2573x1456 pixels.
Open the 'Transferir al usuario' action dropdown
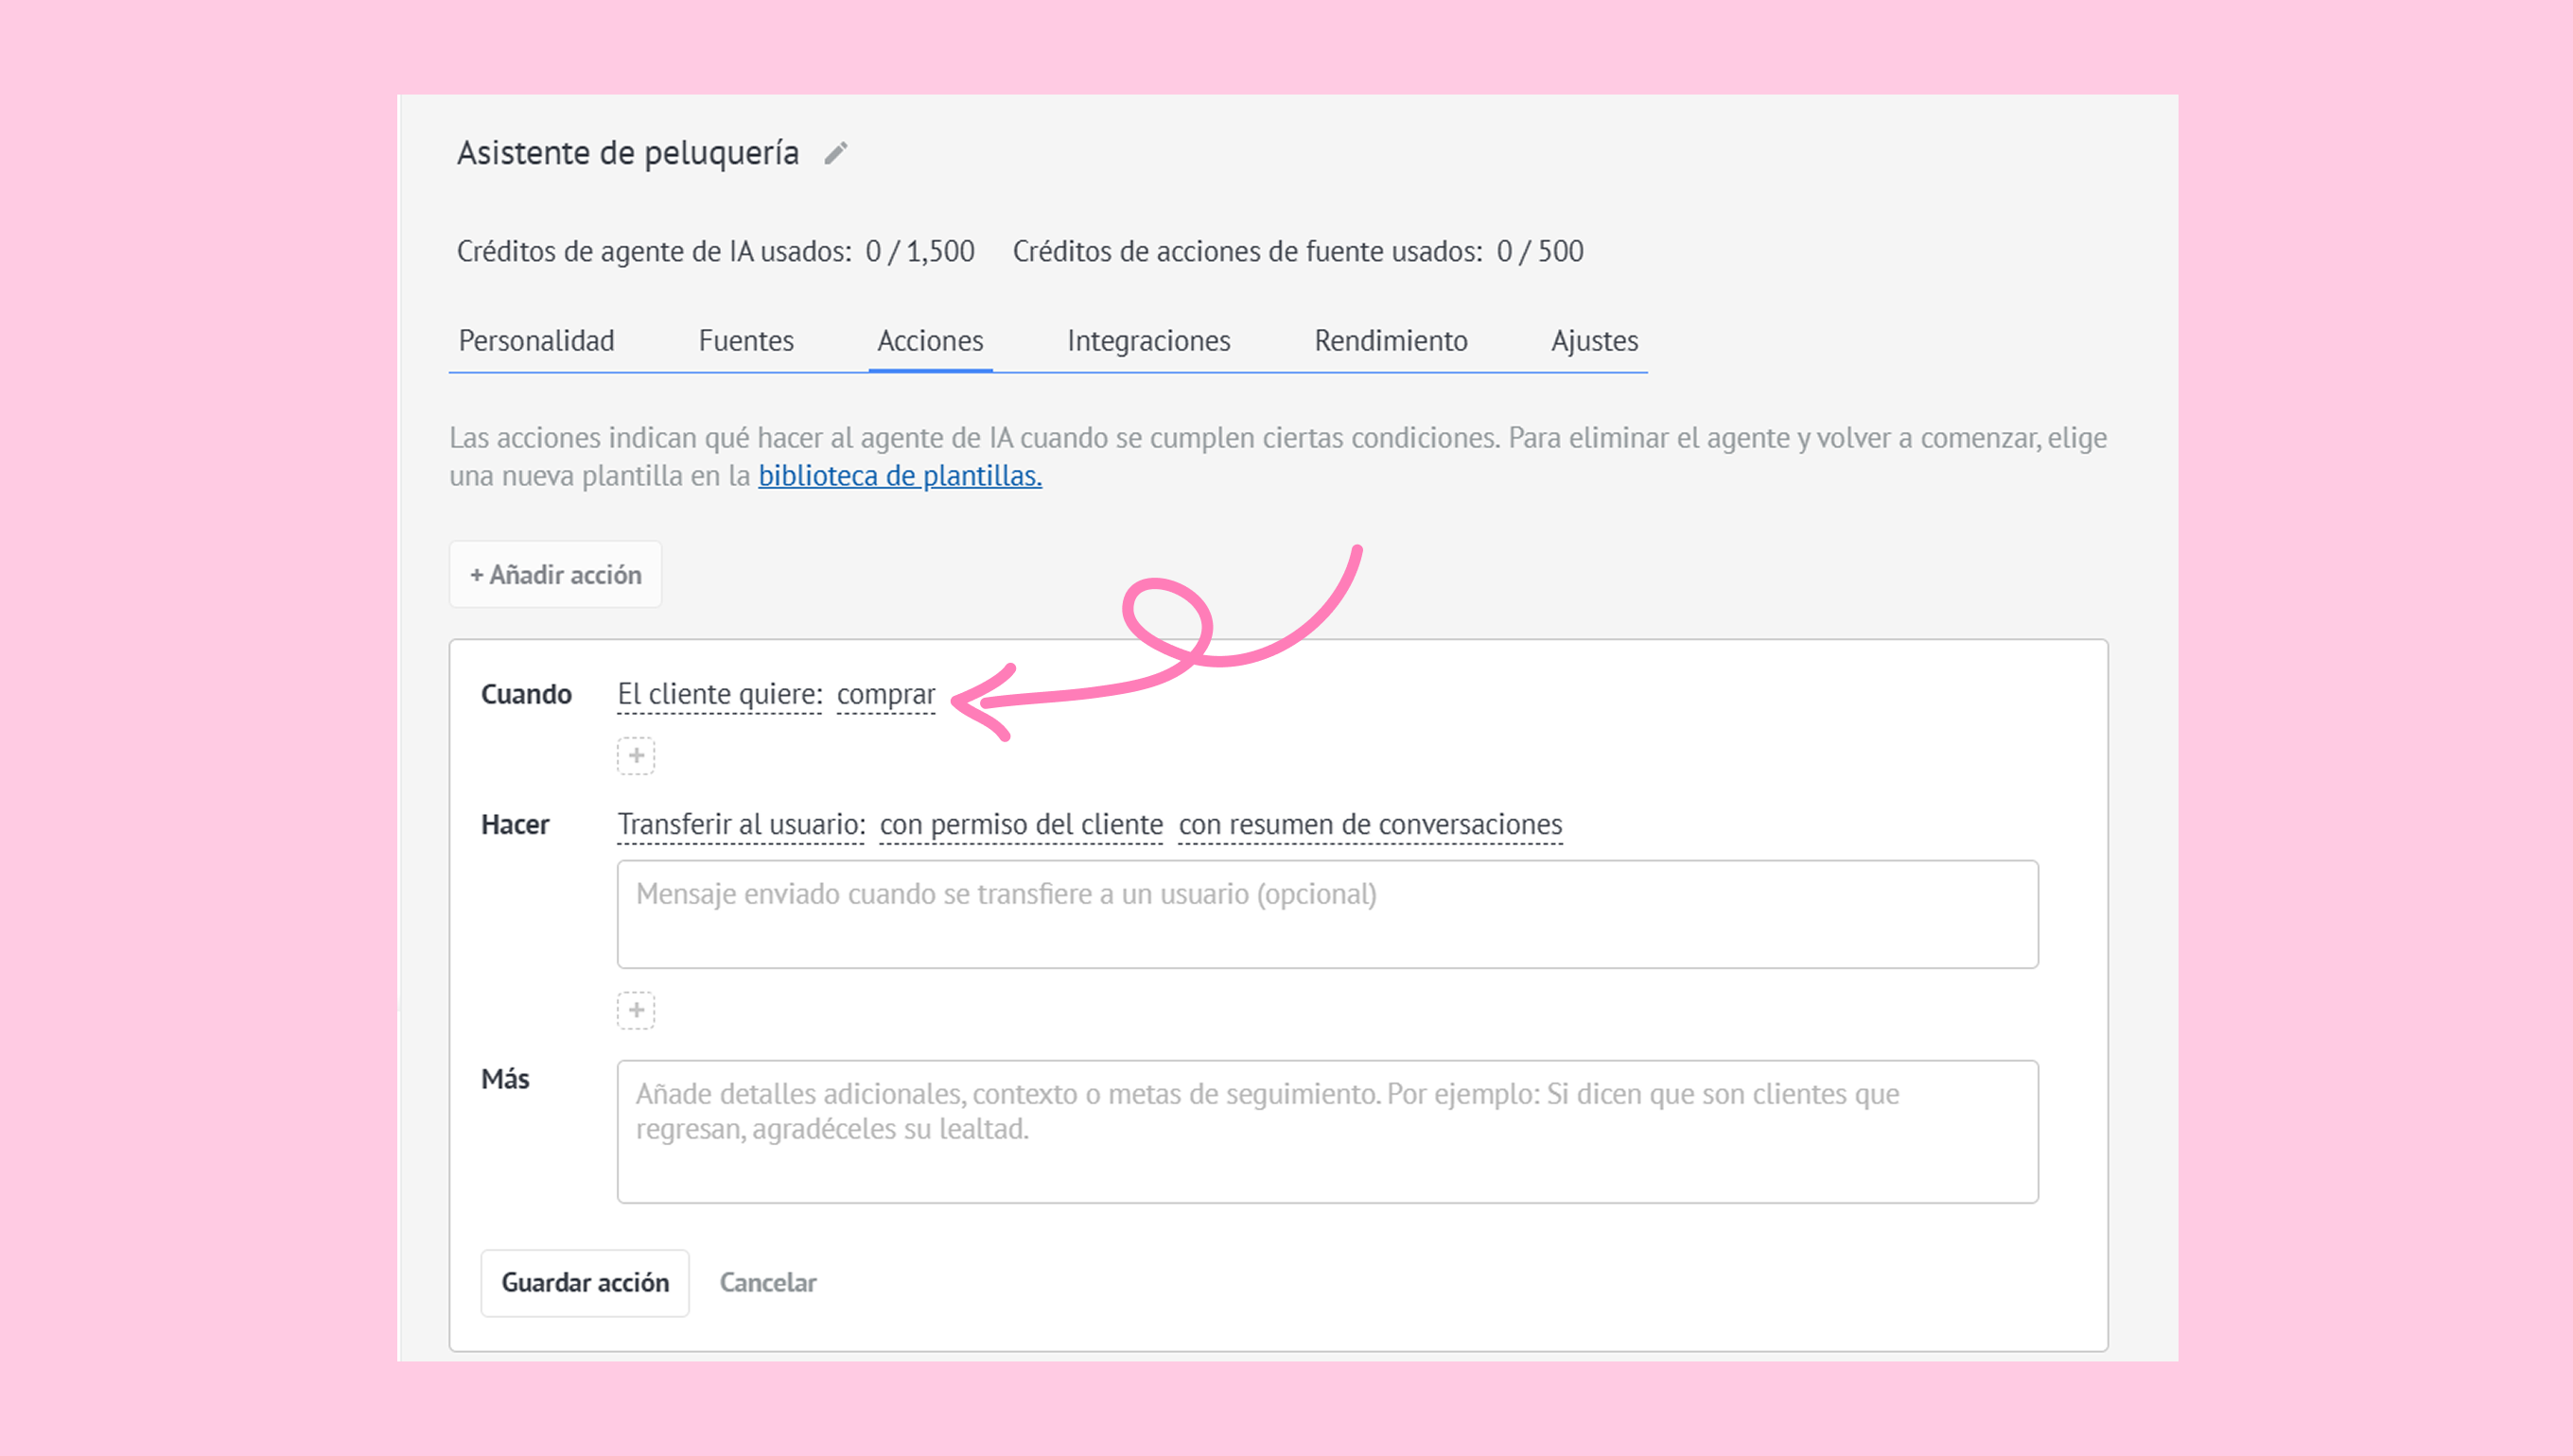click(741, 824)
